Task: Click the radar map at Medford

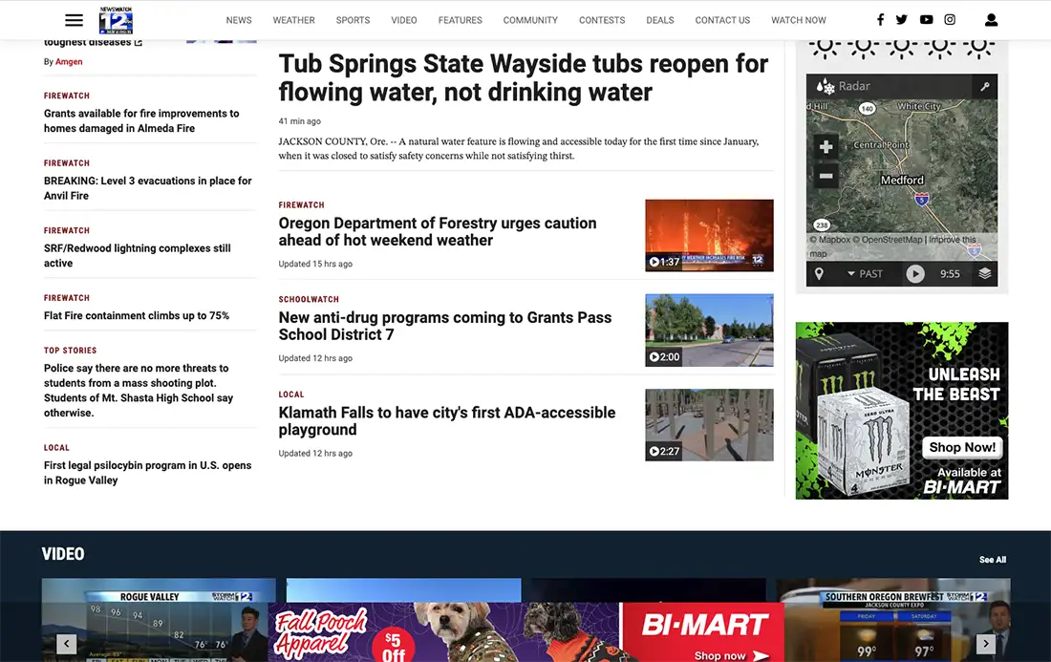Action: [x=902, y=181]
